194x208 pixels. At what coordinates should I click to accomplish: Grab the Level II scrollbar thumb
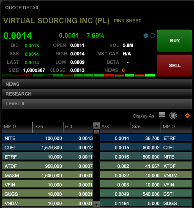96,131
